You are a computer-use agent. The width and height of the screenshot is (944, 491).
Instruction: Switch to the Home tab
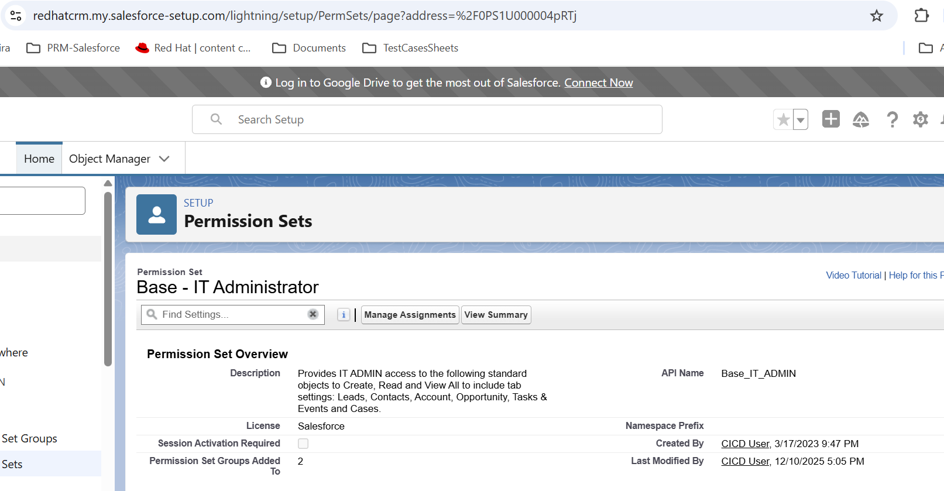click(x=39, y=159)
